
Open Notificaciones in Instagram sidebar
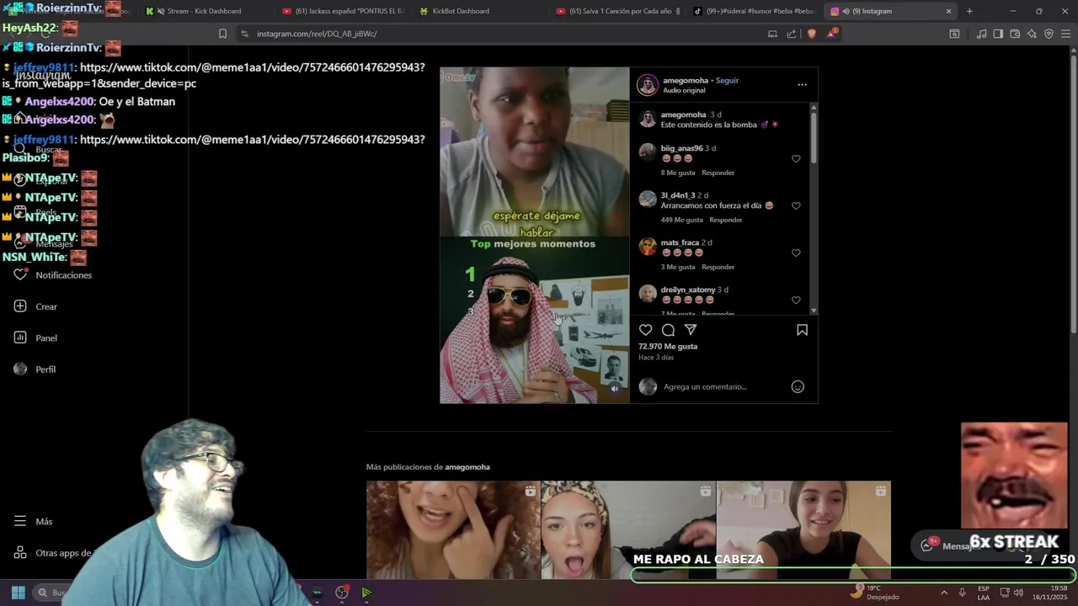54,275
